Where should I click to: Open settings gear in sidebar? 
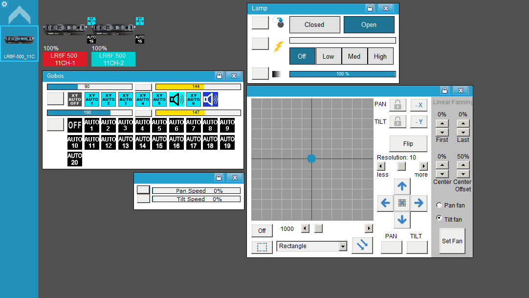tap(4, 4)
